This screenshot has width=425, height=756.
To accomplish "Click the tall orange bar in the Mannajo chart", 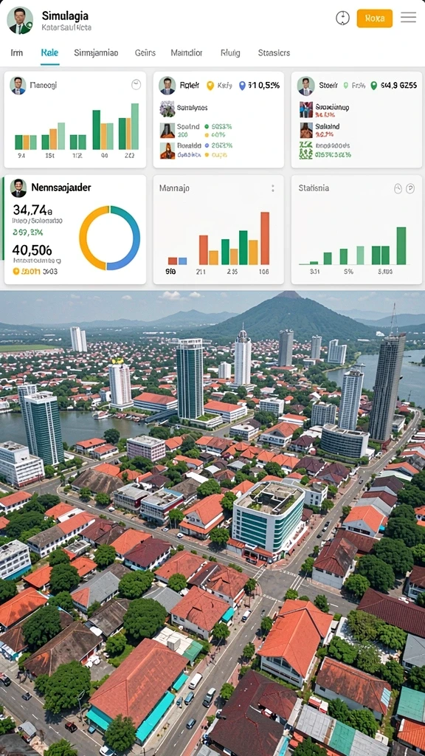I will tap(265, 238).
